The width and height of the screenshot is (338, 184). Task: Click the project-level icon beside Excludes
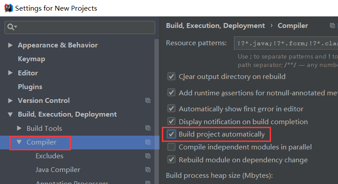click(148, 156)
